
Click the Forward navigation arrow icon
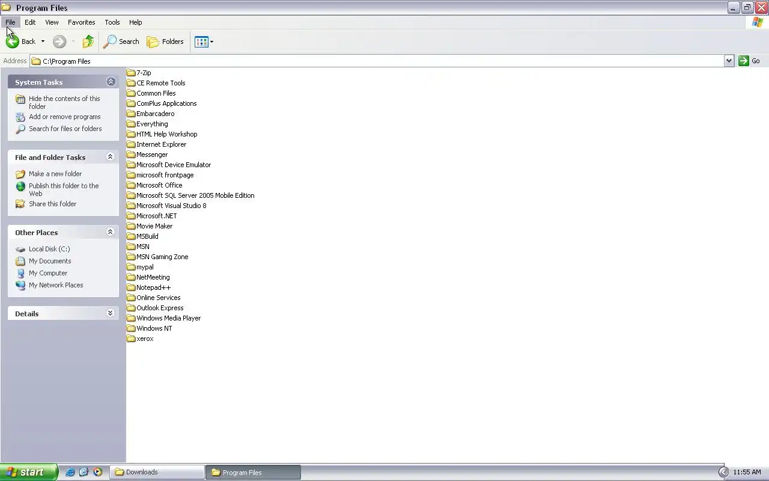[59, 41]
